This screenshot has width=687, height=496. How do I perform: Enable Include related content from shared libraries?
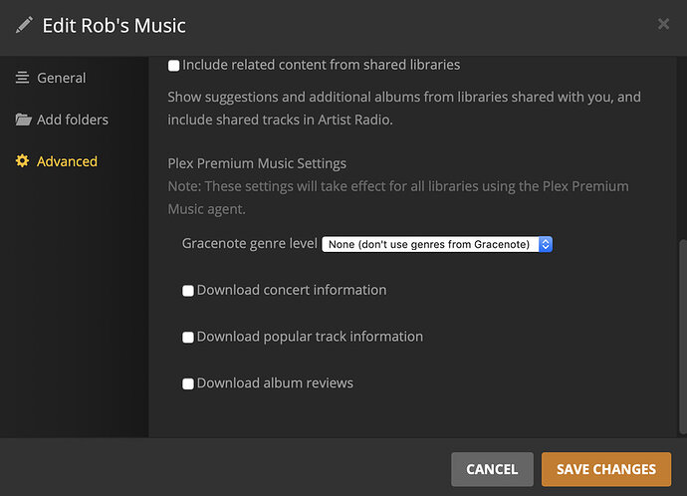pos(174,66)
